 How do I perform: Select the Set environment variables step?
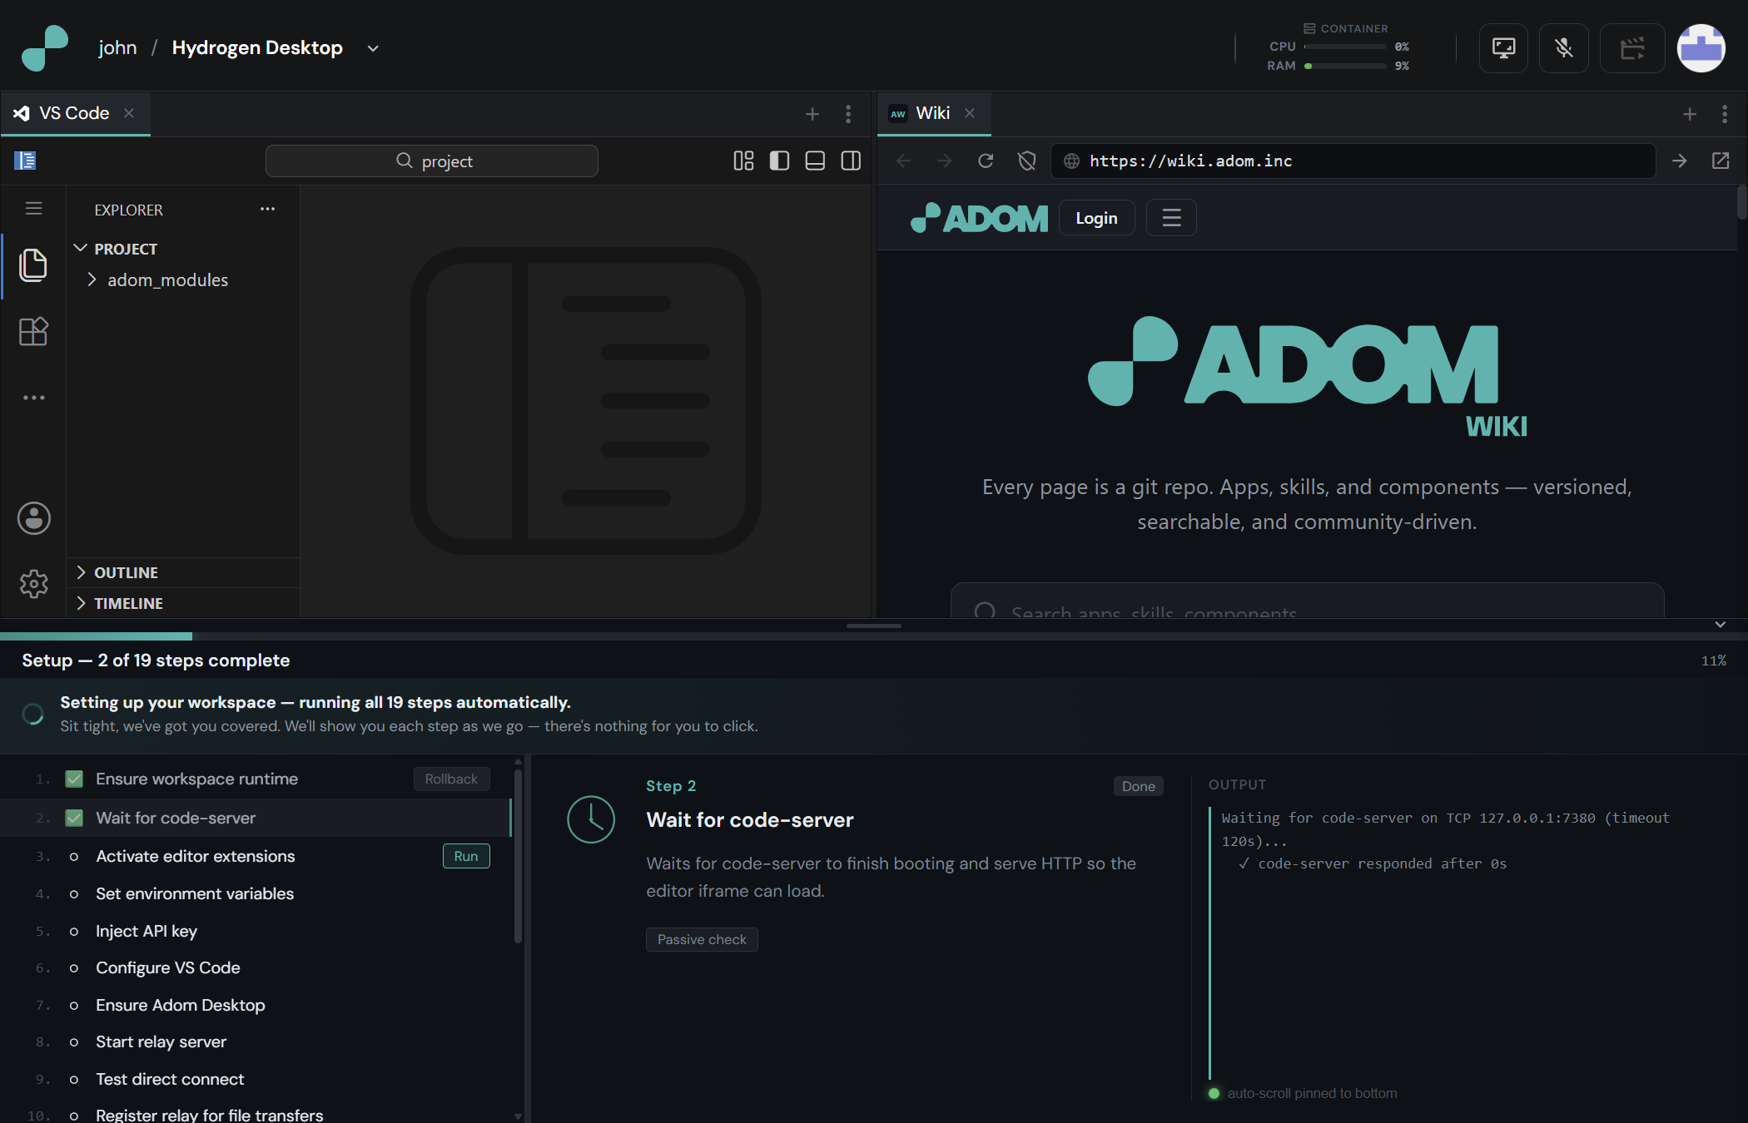coord(255,894)
